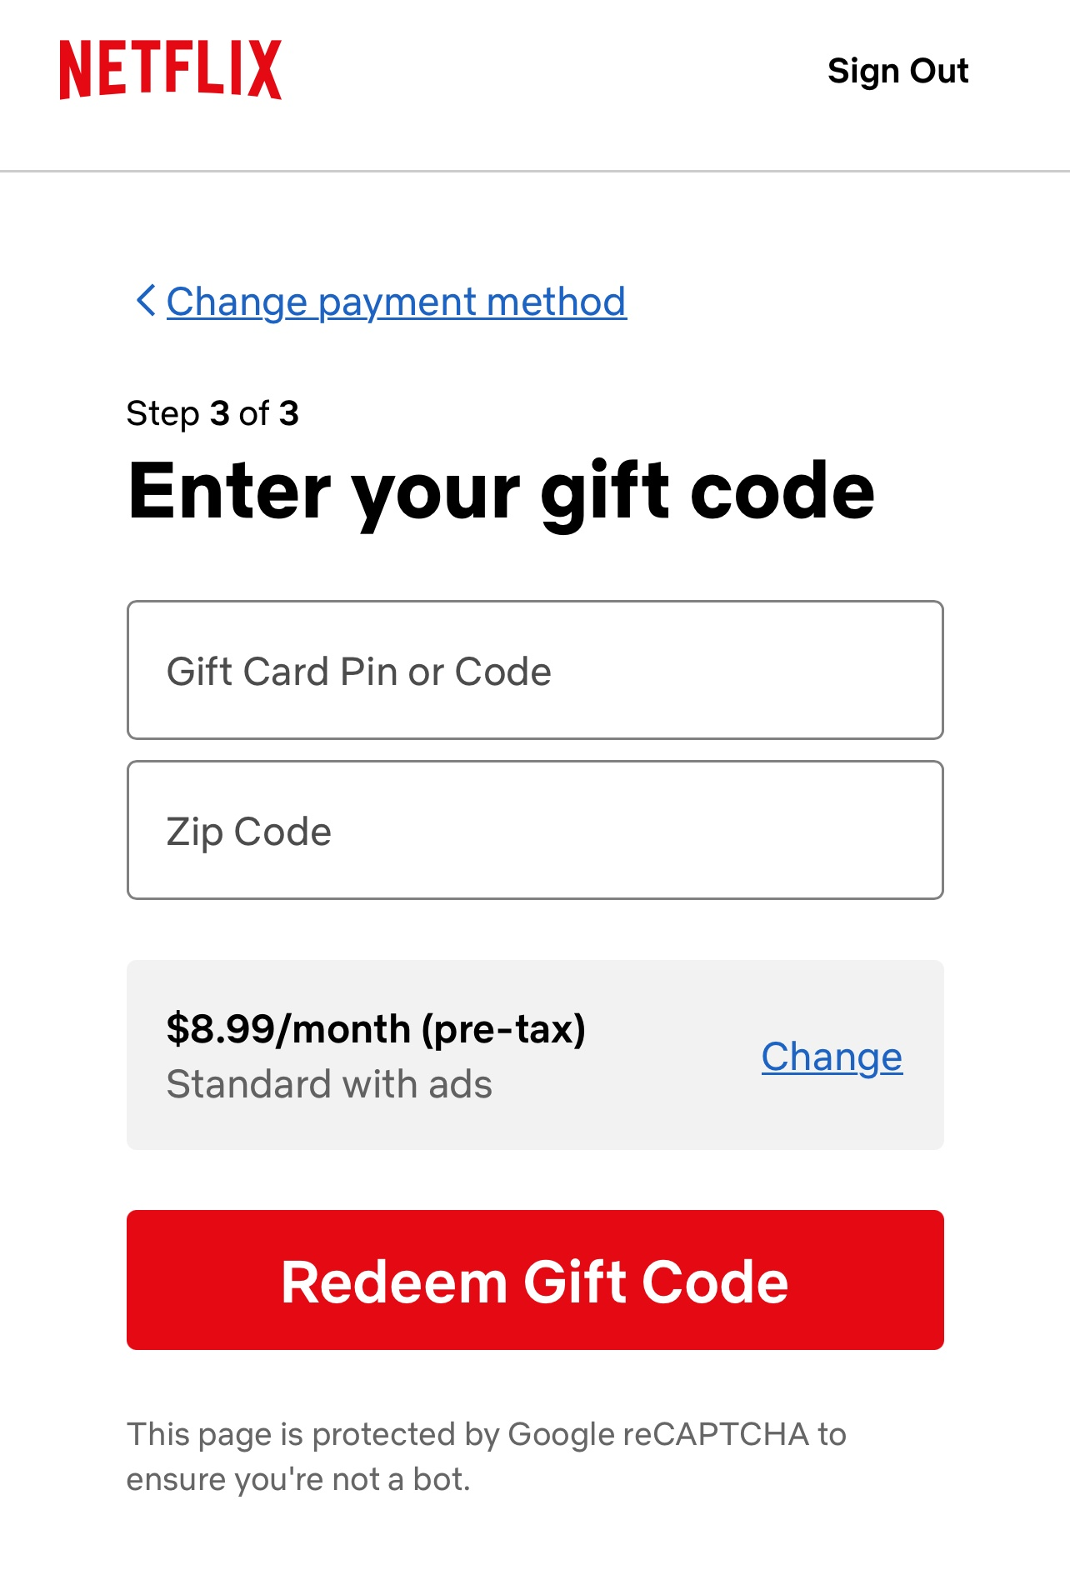Screen dimensions: 1070x1580
Task: Click the $8.99/month (pre-tax) price text
Action: tap(376, 1029)
